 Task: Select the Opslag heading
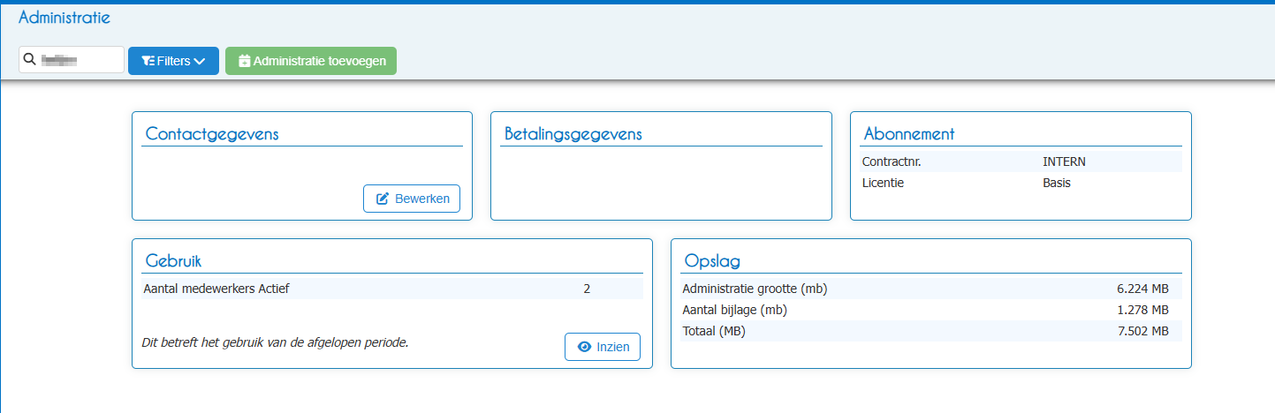coord(712,261)
